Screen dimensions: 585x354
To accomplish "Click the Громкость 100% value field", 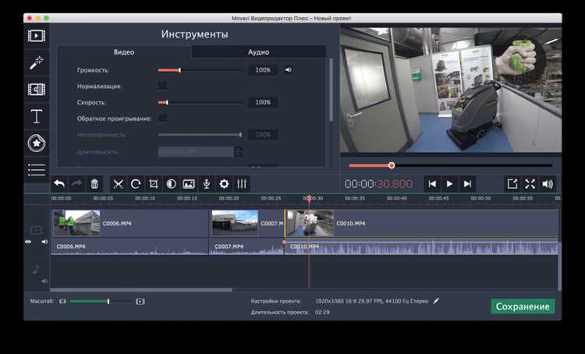I will tap(263, 70).
